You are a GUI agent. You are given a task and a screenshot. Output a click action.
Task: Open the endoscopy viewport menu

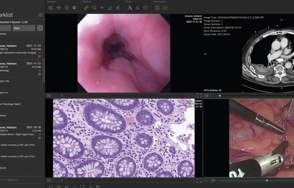coord(49,95)
